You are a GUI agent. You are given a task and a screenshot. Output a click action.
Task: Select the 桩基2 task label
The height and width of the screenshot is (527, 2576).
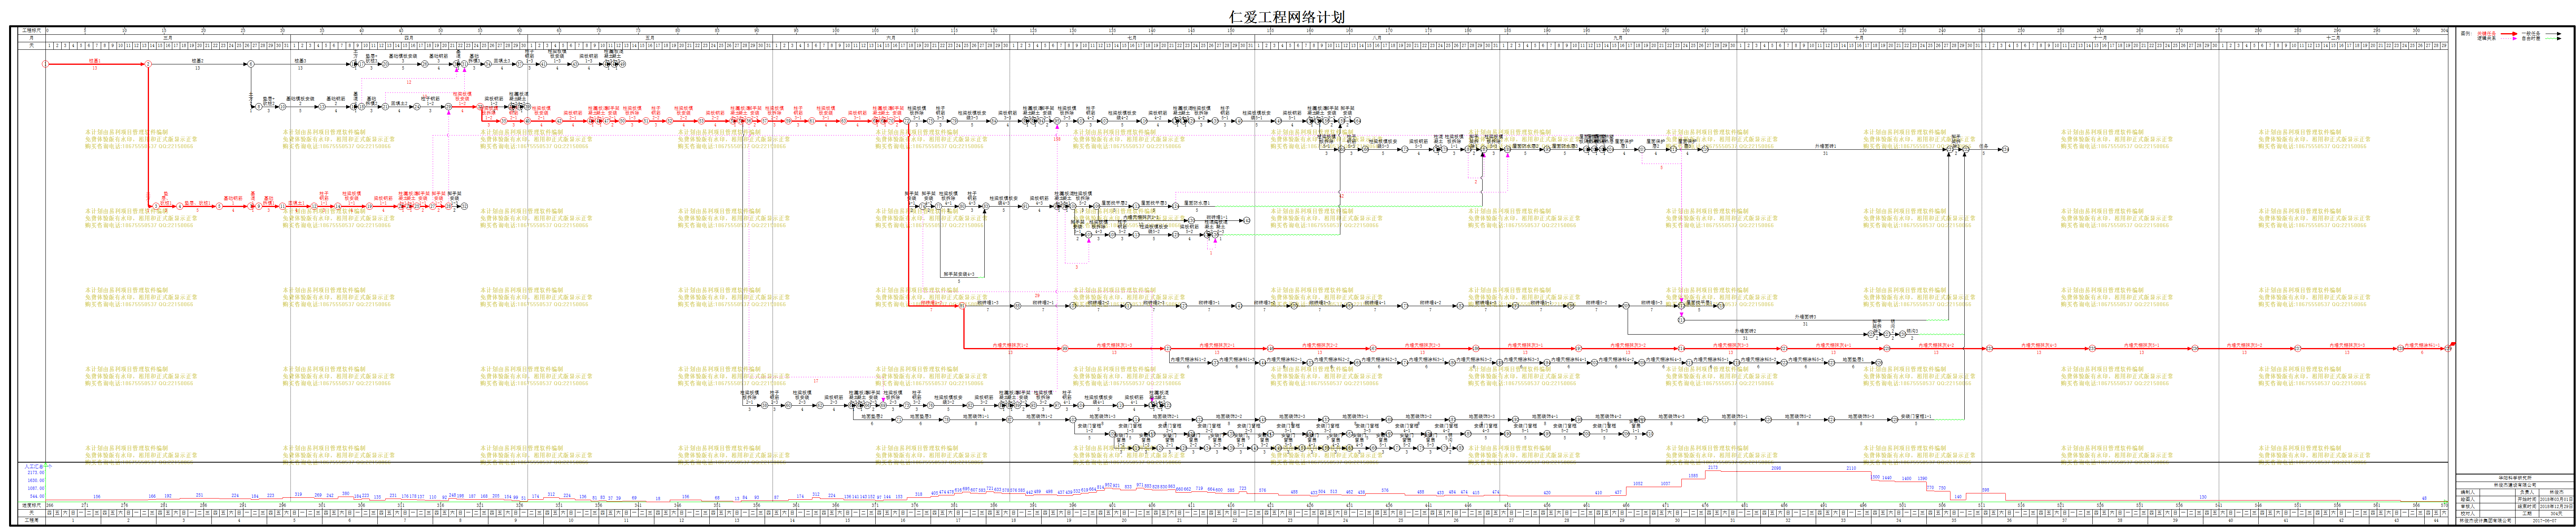tap(198, 61)
